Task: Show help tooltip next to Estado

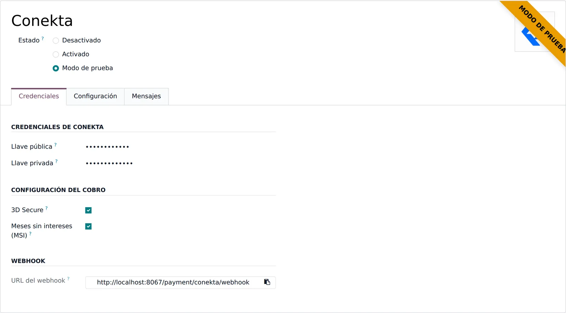Action: 43,38
